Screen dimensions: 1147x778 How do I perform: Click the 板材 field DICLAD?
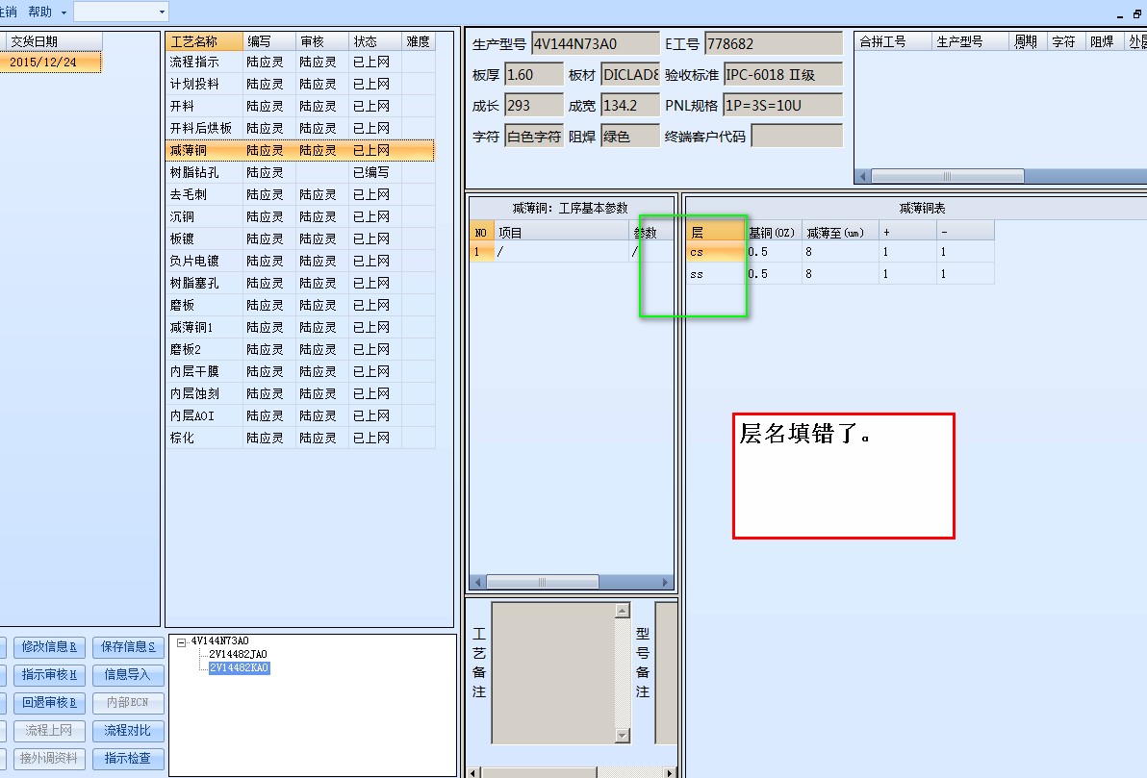[x=630, y=75]
